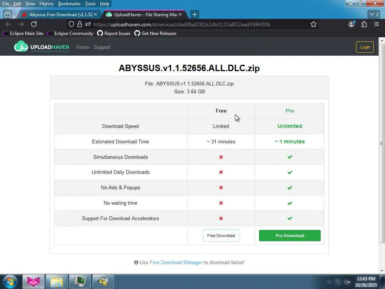The height and width of the screenshot is (289, 385).
Task: Click the 'Download Speed' row label
Action: coord(120,126)
